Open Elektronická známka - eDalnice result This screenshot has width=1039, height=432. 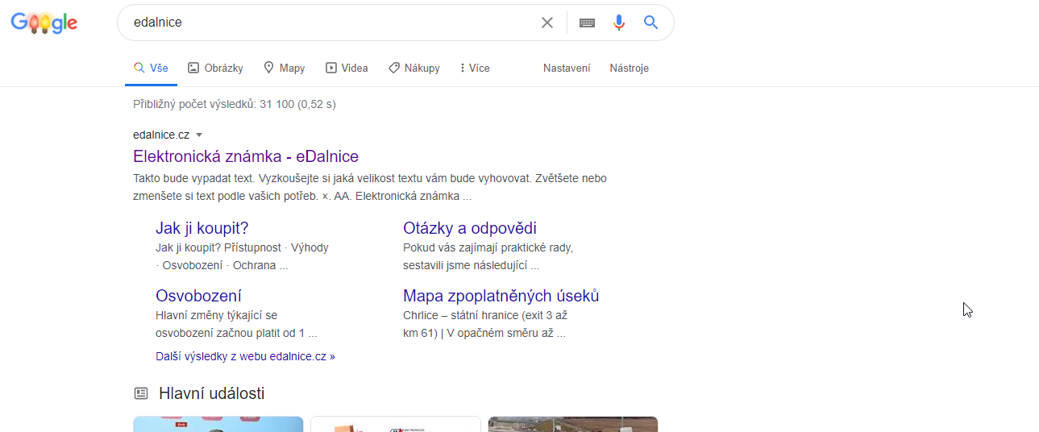coord(246,156)
